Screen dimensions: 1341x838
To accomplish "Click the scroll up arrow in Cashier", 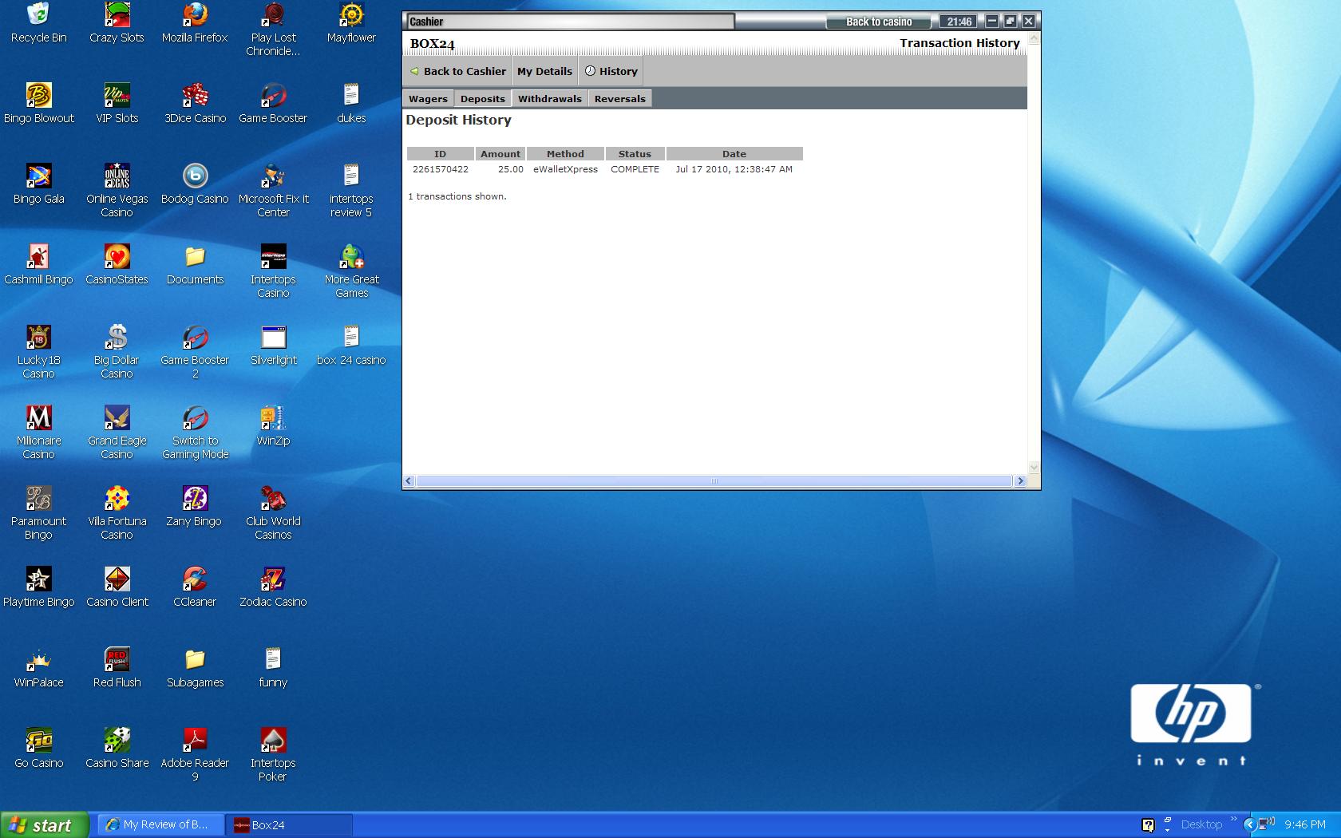I will point(1034,38).
